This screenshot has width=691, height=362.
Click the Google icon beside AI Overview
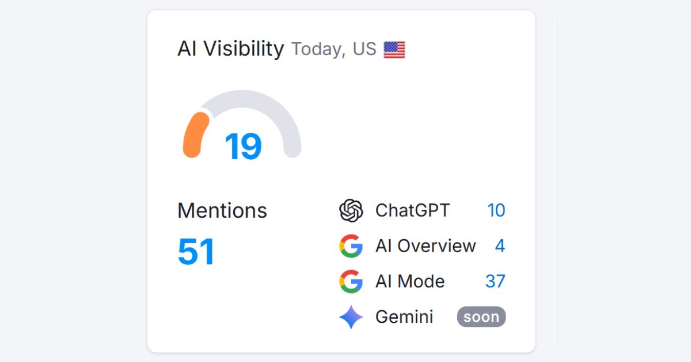coord(351,246)
